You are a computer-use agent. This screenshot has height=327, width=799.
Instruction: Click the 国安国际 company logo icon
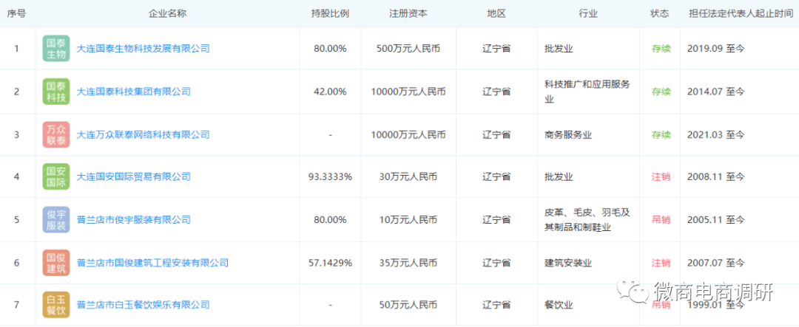pyautogui.click(x=55, y=177)
